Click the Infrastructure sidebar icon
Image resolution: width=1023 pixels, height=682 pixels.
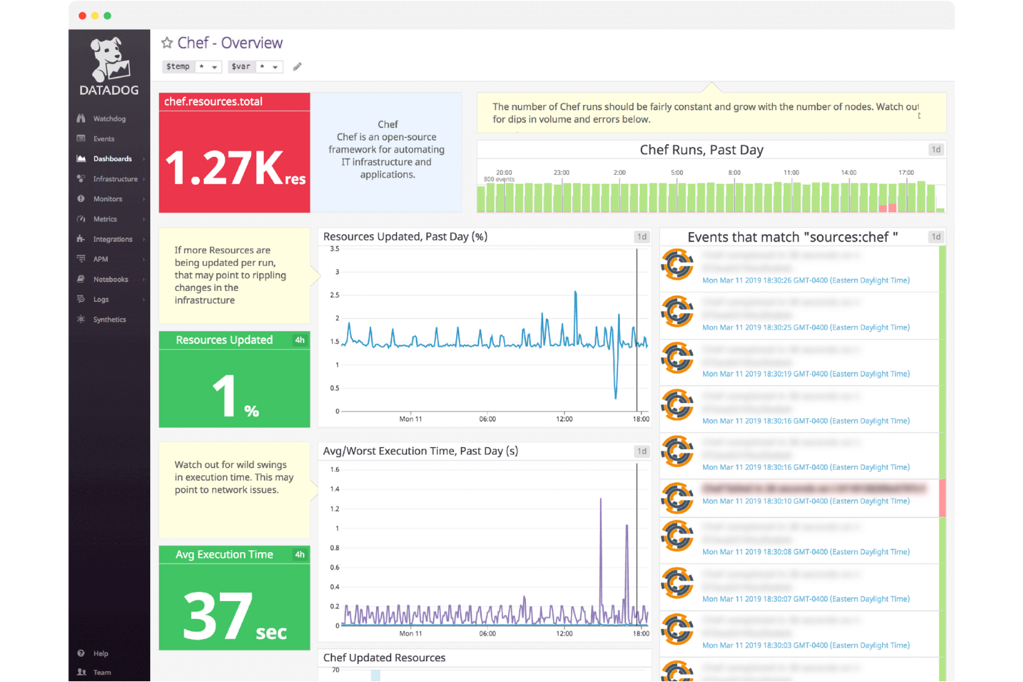coord(81,179)
